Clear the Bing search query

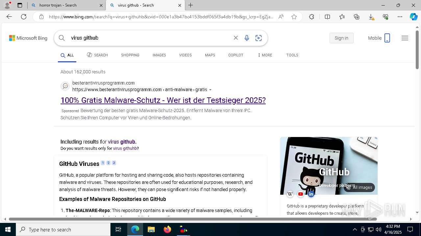pos(236,38)
